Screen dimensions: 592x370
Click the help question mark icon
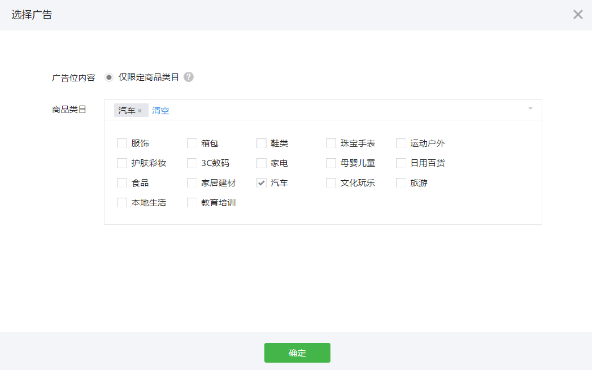[189, 77]
